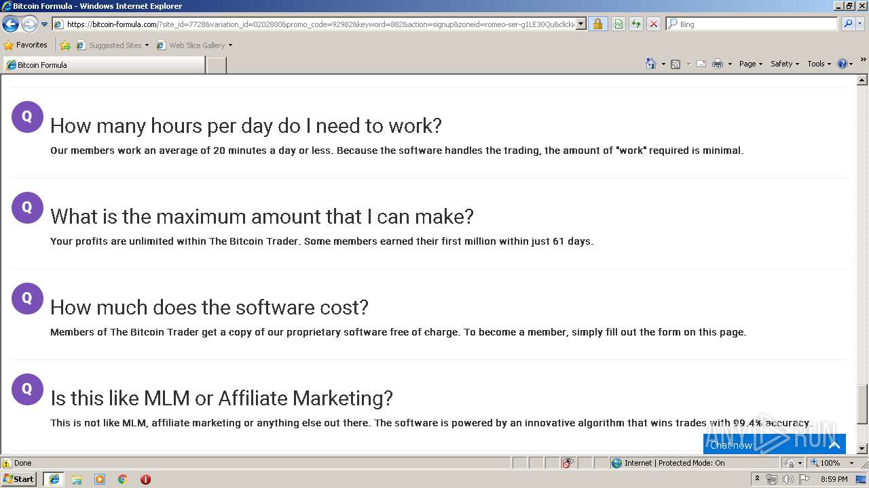Click the Q icon beside MLM question
This screenshot has height=488, width=869.
[x=27, y=389]
